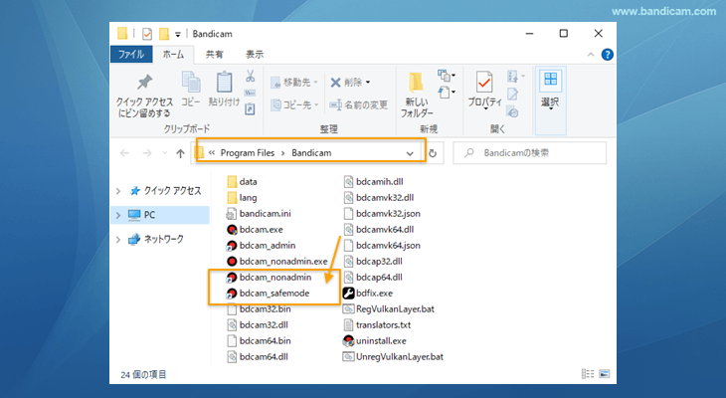
Task: Select bdcap64.dll file
Action: click(373, 277)
